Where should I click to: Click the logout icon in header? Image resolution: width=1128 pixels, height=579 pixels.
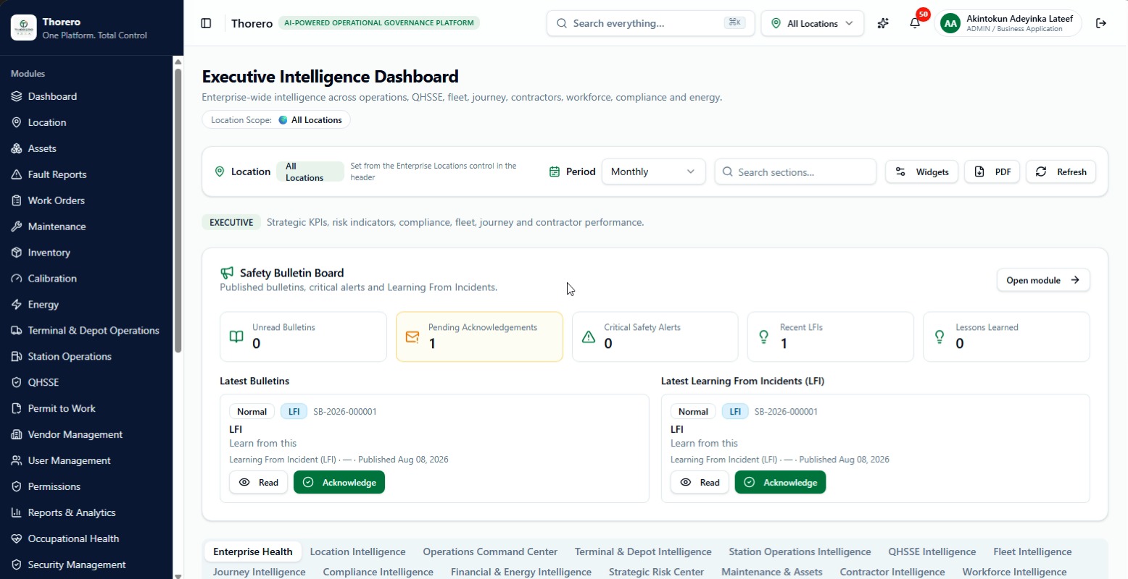(x=1101, y=23)
